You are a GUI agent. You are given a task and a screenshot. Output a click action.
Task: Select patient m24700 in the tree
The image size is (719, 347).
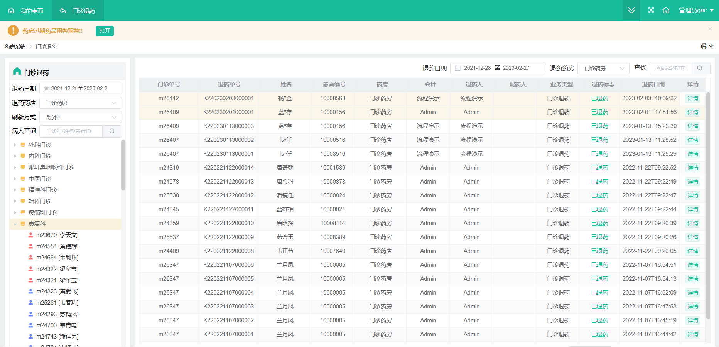click(57, 325)
